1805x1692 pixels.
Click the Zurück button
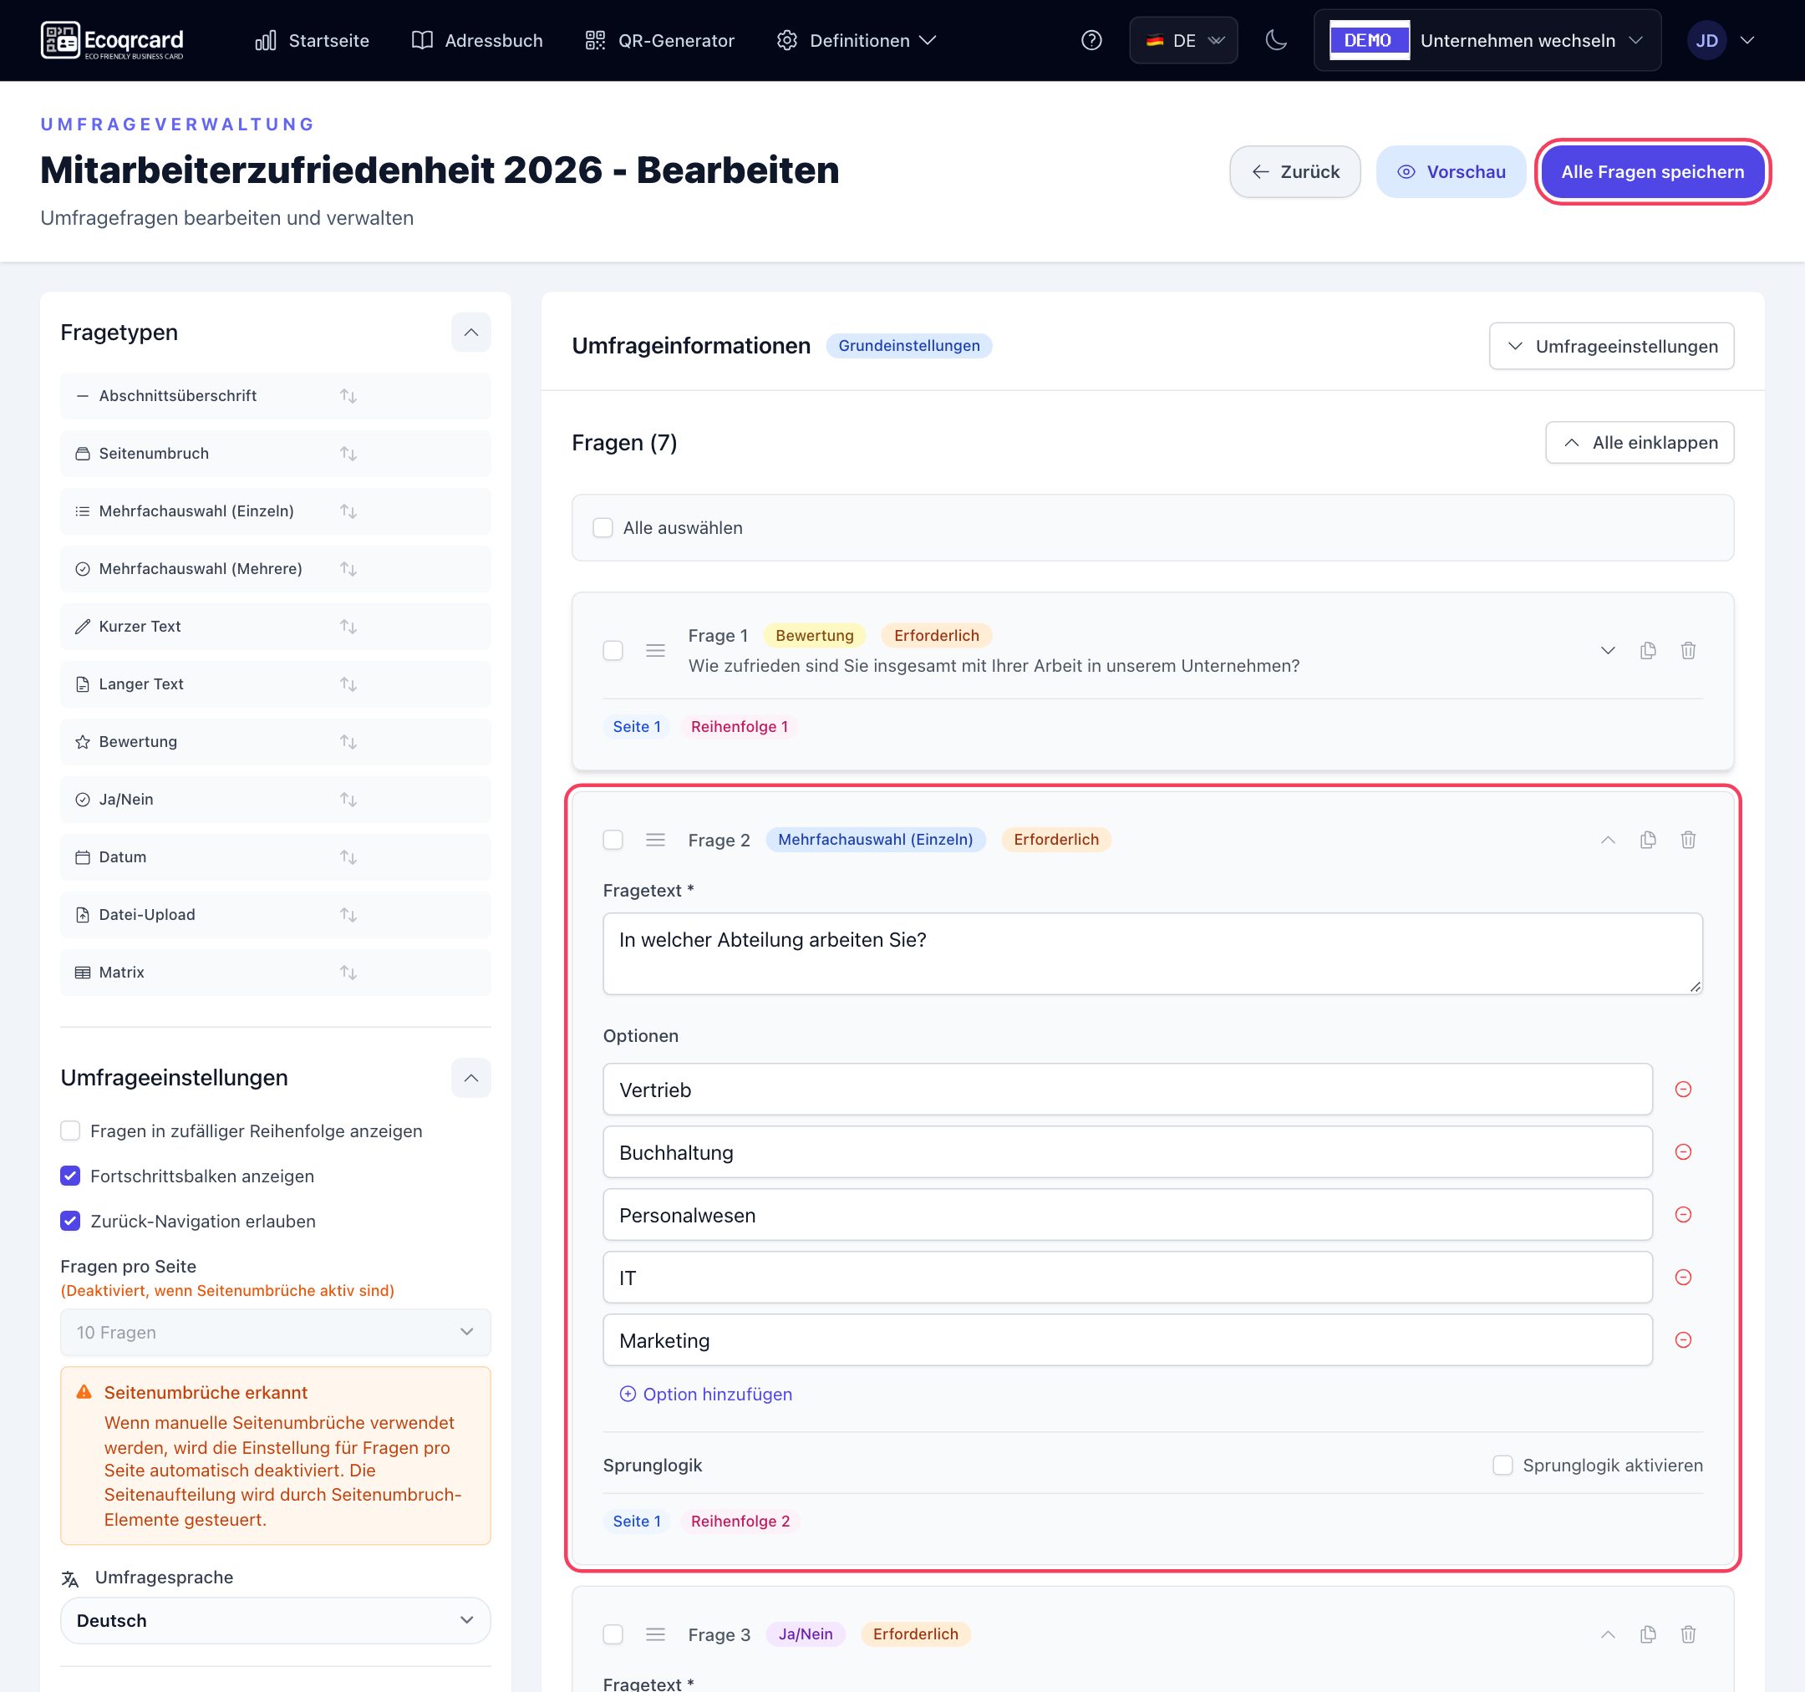point(1294,171)
